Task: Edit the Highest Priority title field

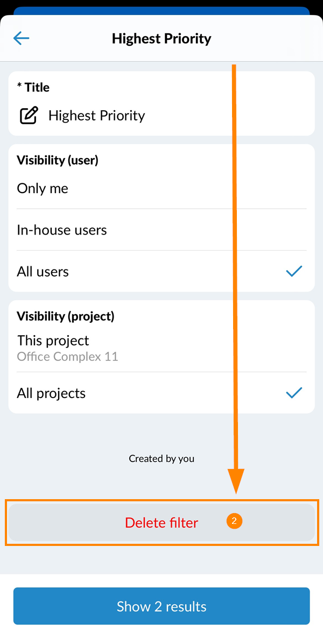Action: point(161,116)
